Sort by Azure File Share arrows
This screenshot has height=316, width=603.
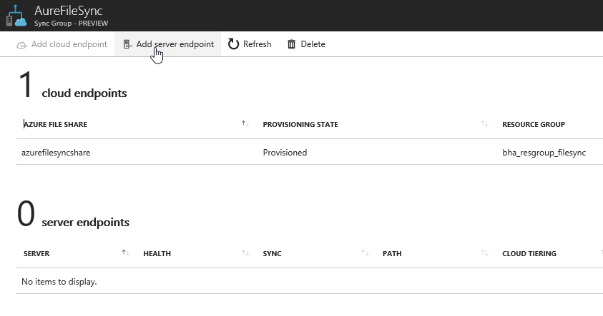[x=245, y=124]
